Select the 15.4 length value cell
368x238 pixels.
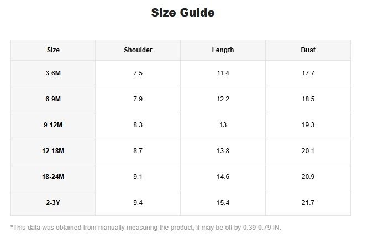[x=223, y=203]
